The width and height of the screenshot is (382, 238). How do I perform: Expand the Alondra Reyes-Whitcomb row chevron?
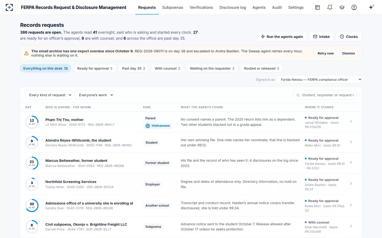(x=351, y=142)
